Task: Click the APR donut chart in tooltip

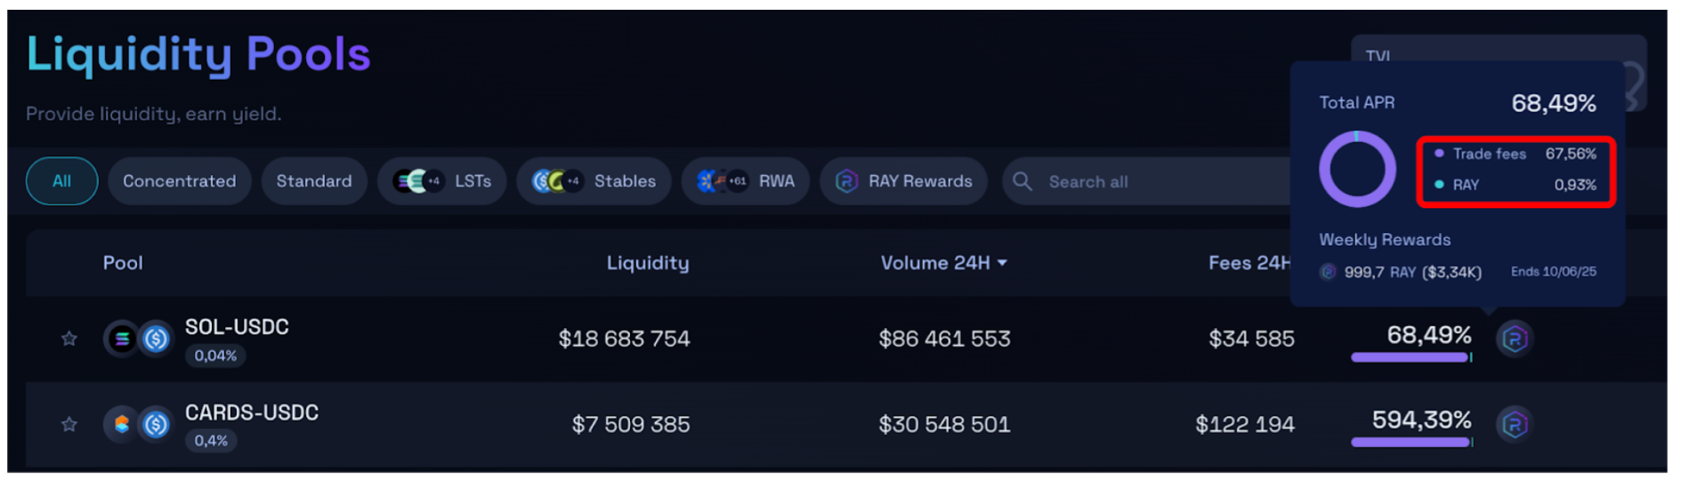Action: pos(1356,169)
